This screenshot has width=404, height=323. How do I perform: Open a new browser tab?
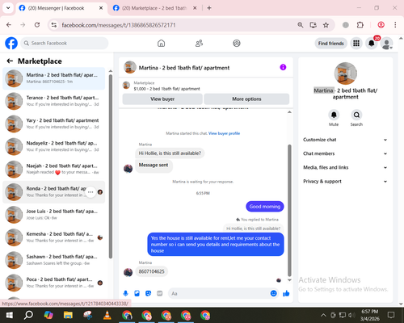(209, 8)
